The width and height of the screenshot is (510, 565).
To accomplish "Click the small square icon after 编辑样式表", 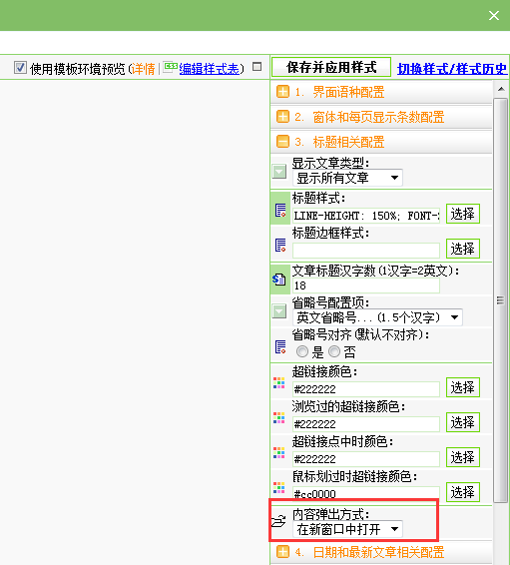I will (x=256, y=67).
